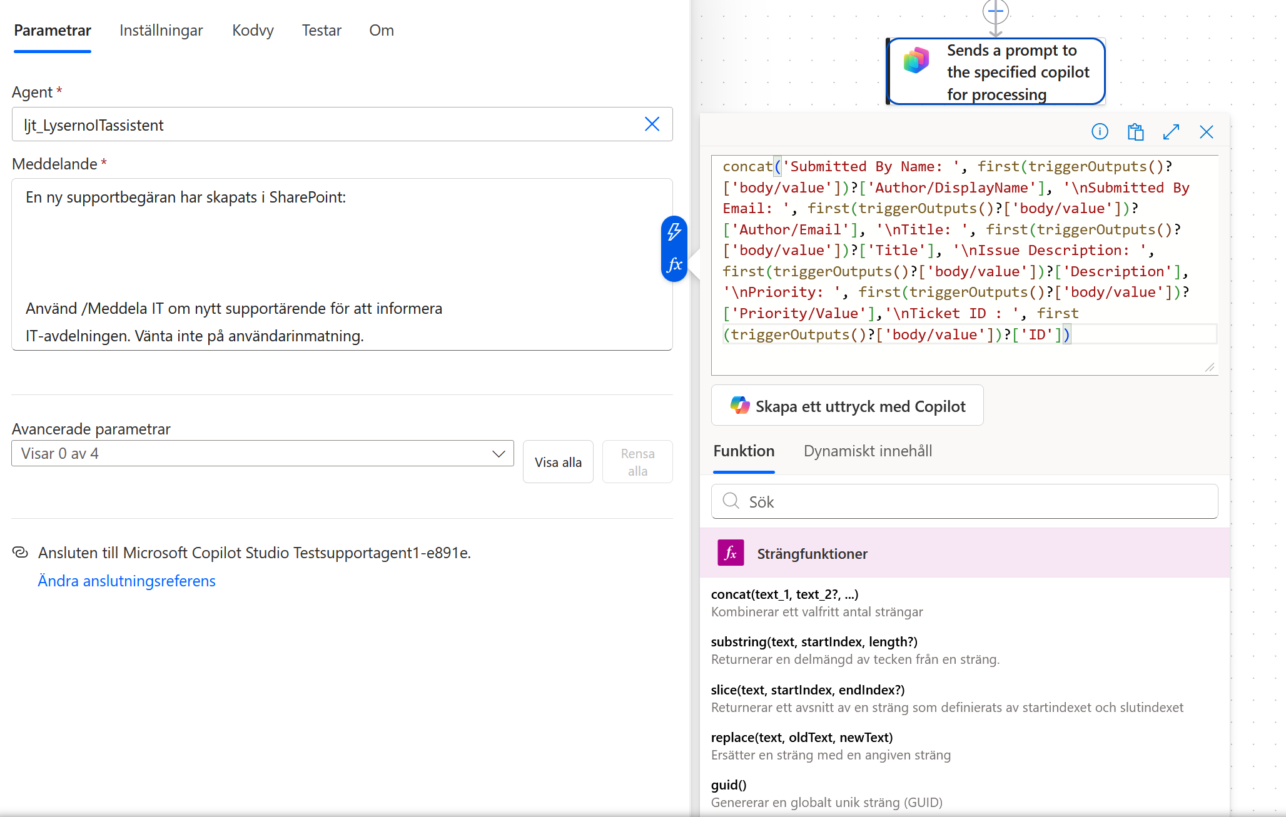Select the Sends a prompt action card

tap(996, 71)
